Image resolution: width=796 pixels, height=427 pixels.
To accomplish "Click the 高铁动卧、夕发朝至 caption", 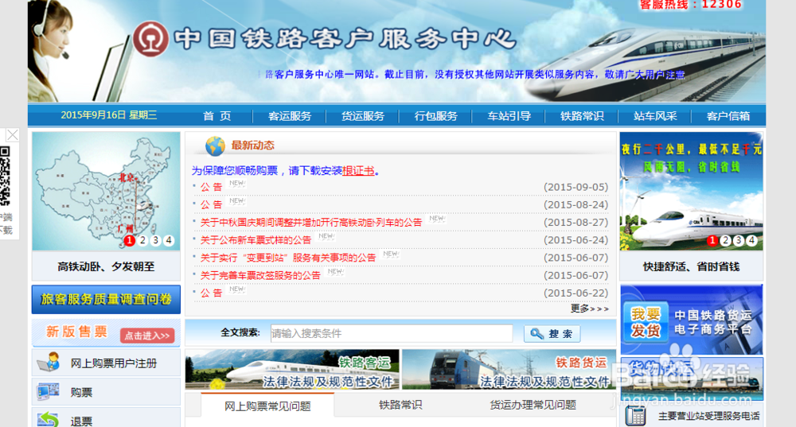I will click(106, 266).
